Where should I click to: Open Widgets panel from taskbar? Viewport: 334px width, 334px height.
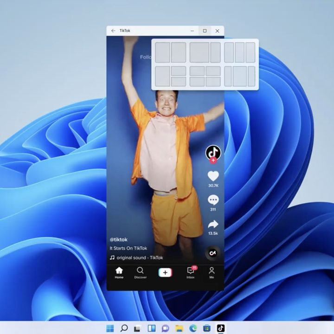click(151, 328)
